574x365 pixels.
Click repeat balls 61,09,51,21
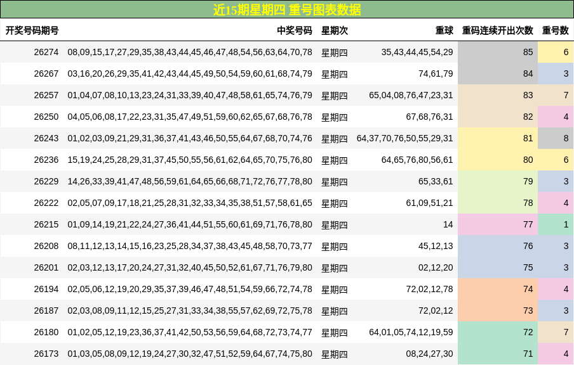click(429, 203)
